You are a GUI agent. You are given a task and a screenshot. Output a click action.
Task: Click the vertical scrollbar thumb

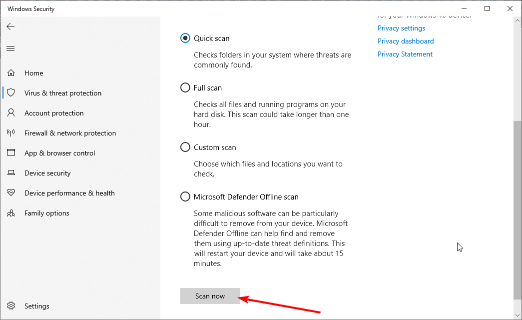pos(518,209)
